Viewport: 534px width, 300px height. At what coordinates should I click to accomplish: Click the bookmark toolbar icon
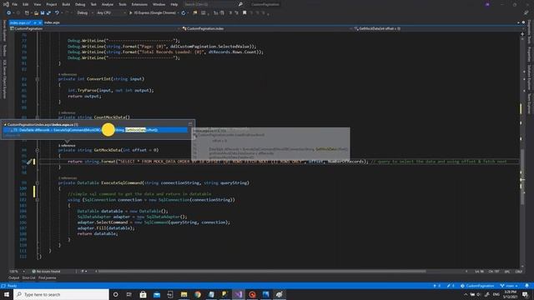(x=244, y=13)
